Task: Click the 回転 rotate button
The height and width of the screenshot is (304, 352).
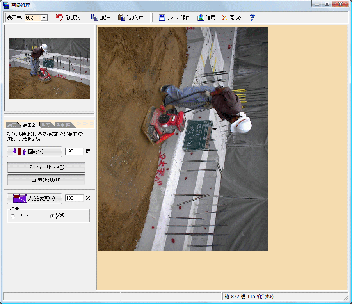Action: (34, 151)
